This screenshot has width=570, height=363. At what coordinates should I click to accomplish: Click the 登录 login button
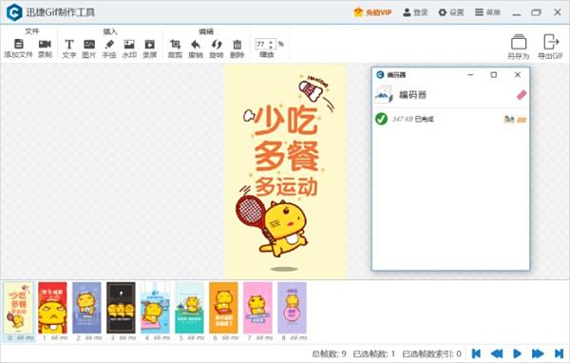(415, 12)
